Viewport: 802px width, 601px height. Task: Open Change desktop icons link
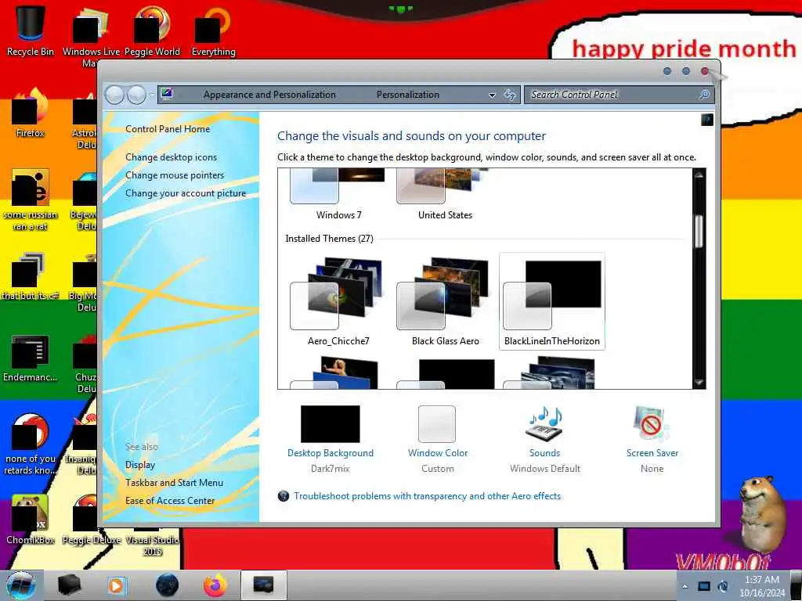coord(172,157)
